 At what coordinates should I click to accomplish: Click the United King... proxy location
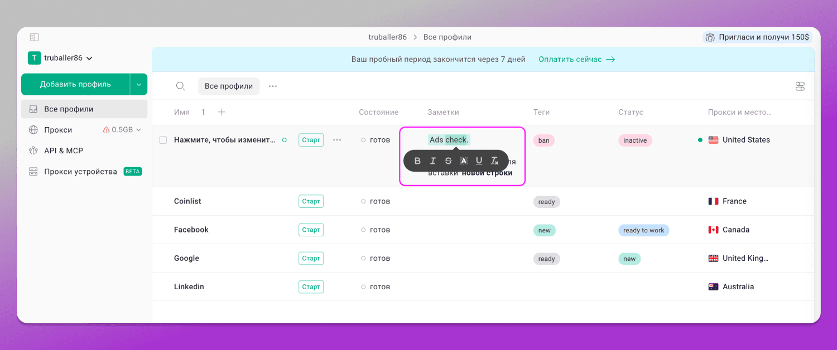[738, 258]
